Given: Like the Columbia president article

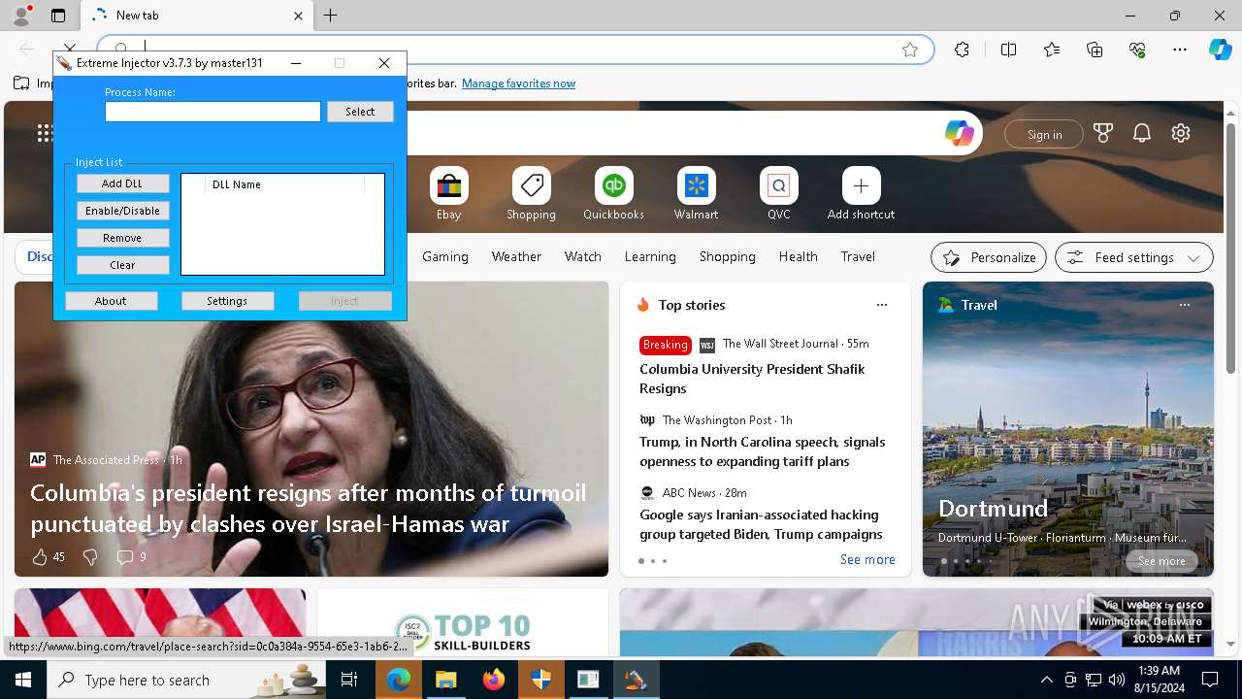Looking at the screenshot, I should (x=48, y=557).
